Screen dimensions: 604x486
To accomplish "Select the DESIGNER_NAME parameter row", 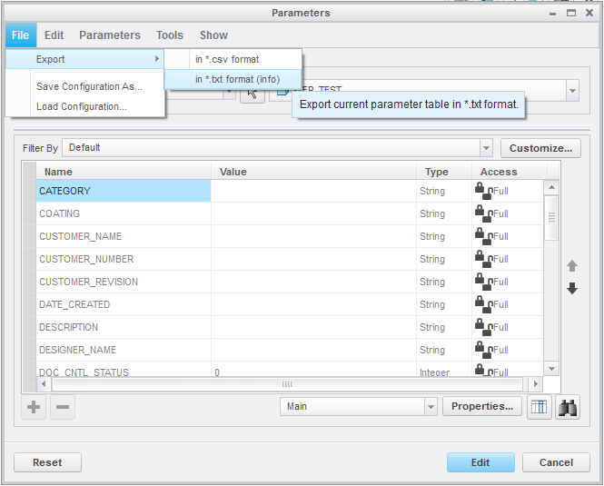I will [290, 350].
